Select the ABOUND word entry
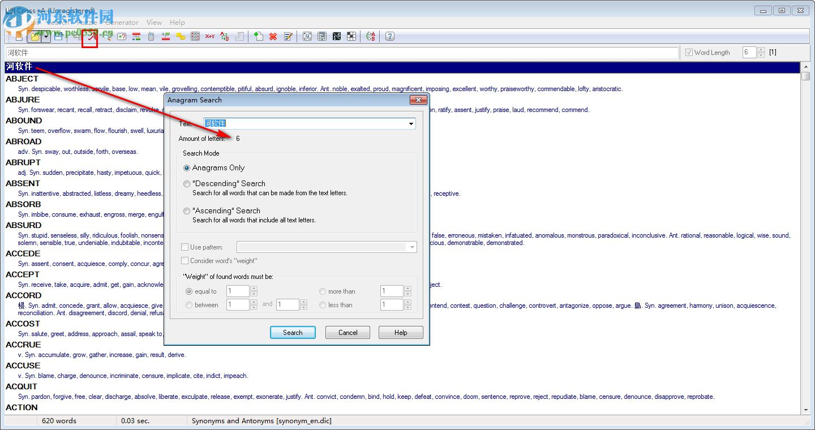This screenshot has width=815, height=430. point(24,121)
